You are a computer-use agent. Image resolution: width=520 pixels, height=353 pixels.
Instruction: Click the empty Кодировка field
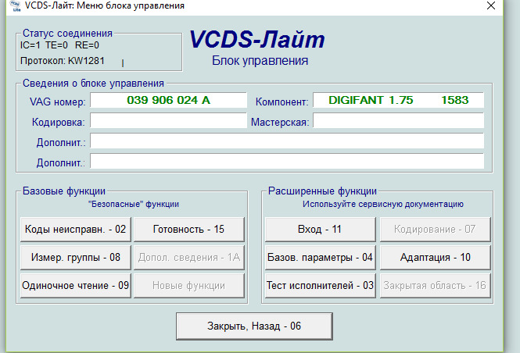(x=168, y=120)
